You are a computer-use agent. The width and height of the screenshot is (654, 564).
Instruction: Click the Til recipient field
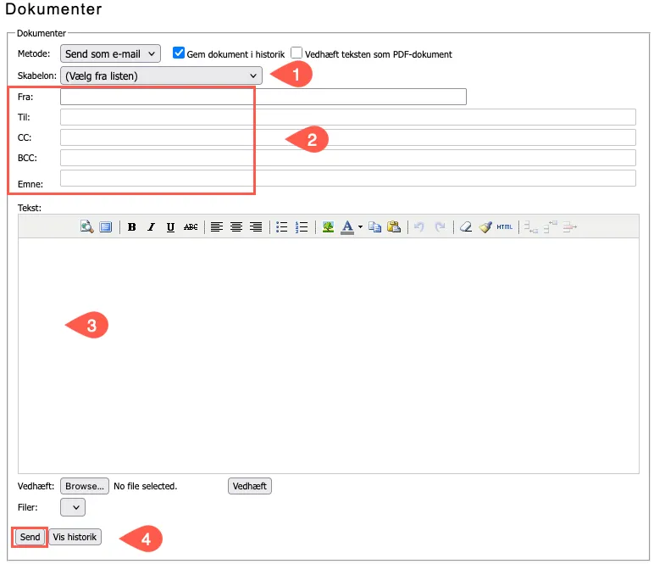(347, 117)
